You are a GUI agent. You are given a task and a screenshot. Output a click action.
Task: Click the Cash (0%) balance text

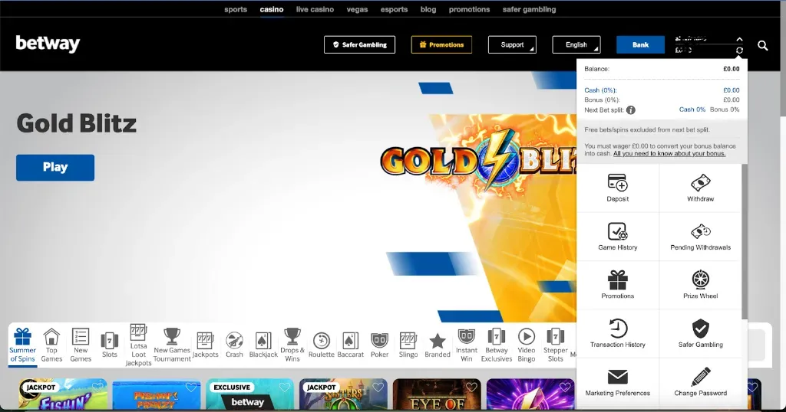pos(600,90)
